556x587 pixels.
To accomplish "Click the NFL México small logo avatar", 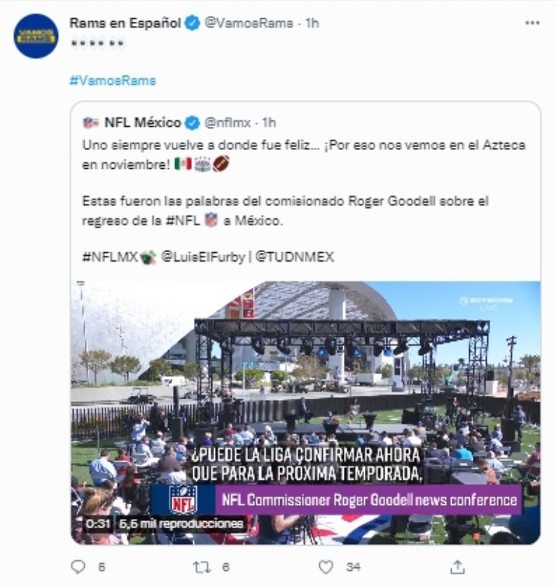I will [90, 122].
